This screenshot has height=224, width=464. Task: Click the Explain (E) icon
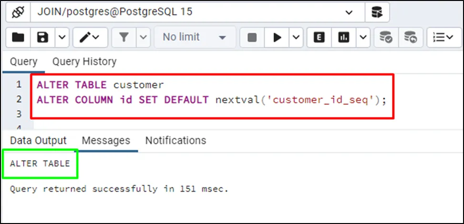319,37
